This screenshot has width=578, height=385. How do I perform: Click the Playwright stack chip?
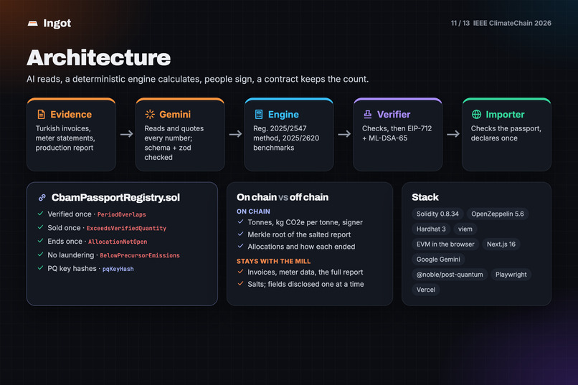(511, 275)
